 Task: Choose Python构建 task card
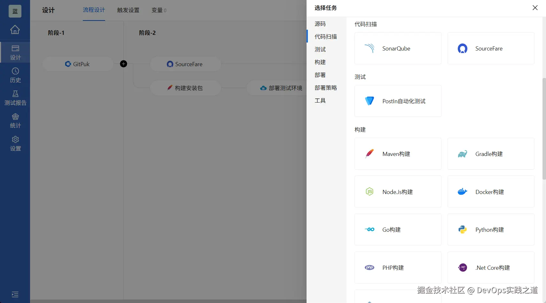tap(491, 229)
